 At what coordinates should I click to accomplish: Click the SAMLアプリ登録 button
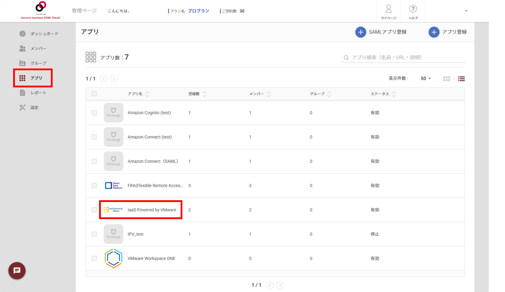pos(381,32)
